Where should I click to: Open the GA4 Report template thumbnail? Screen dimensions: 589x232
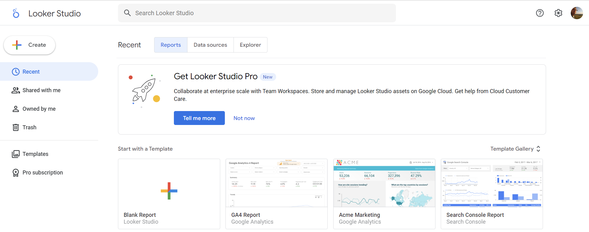[x=276, y=183]
